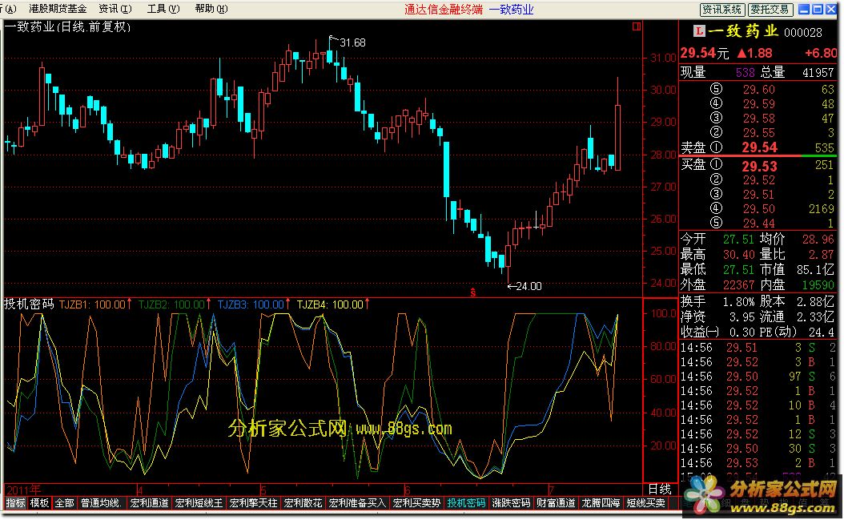This screenshot has height=520, width=844.
Task: Click buy level ① price 29.53
Action: [759, 166]
